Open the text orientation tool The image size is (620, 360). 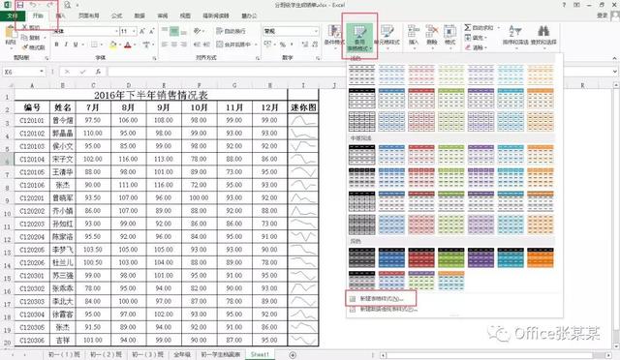click(x=198, y=31)
